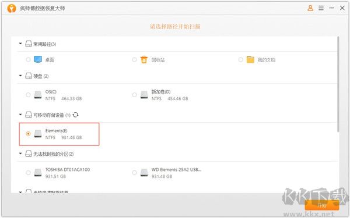Click the orange scan button
The height and width of the screenshot is (218, 350).
pos(322,205)
